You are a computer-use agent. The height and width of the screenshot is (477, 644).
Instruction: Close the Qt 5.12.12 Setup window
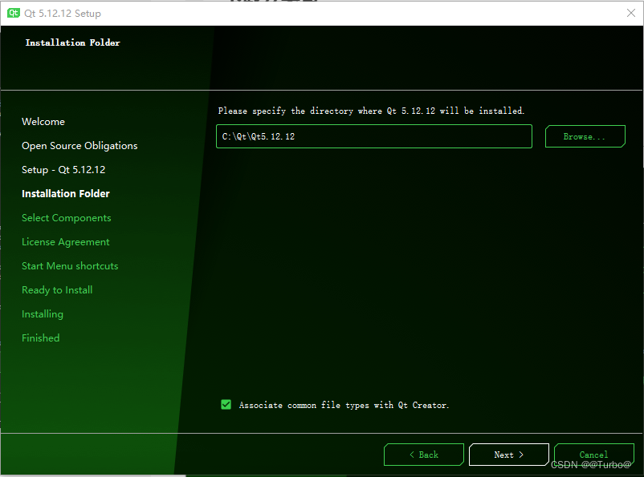click(631, 13)
